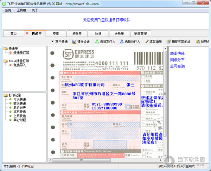This screenshot has height=171, width=211.
Task: Switch to the 收据 tab
Action: point(98,33)
